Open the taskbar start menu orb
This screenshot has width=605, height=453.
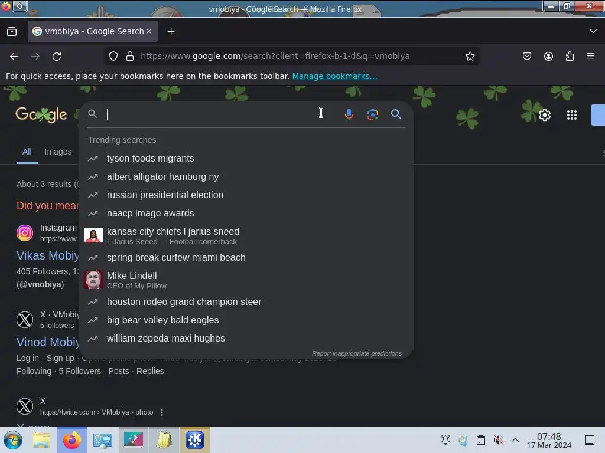click(x=13, y=440)
